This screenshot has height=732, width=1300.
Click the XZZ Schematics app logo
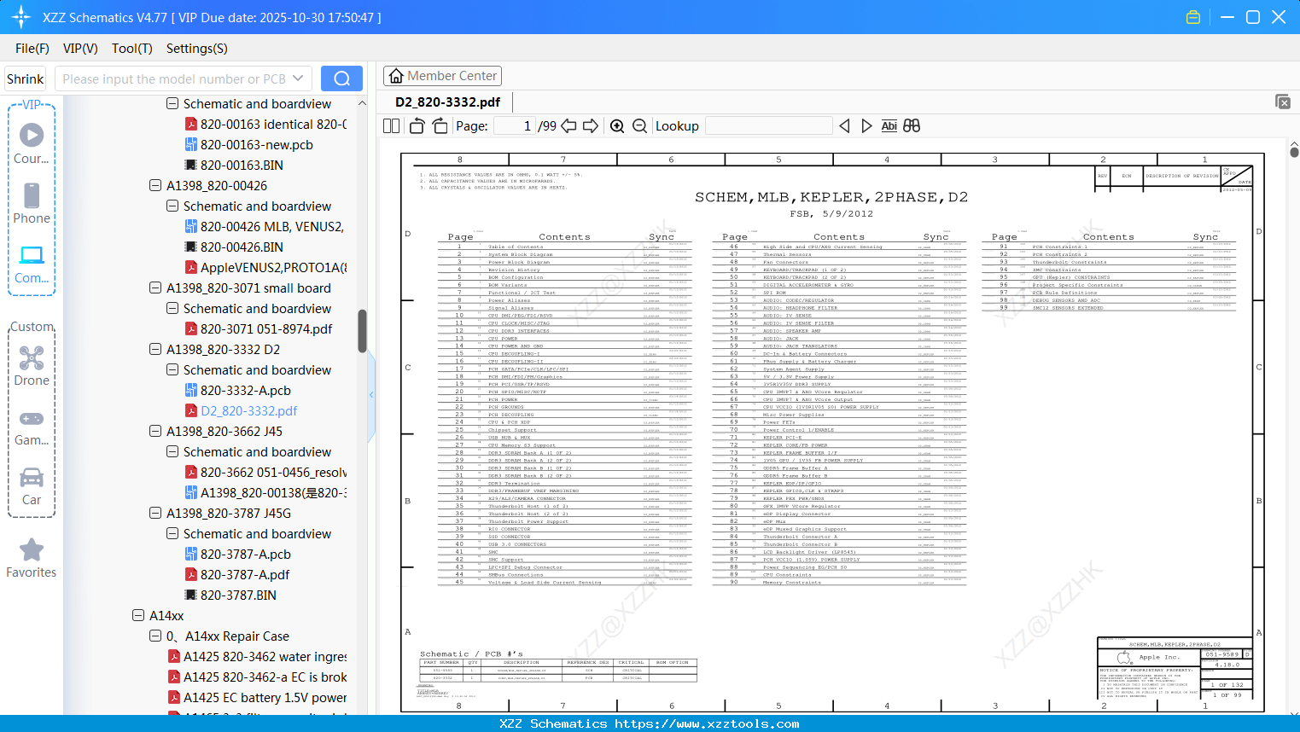point(21,17)
